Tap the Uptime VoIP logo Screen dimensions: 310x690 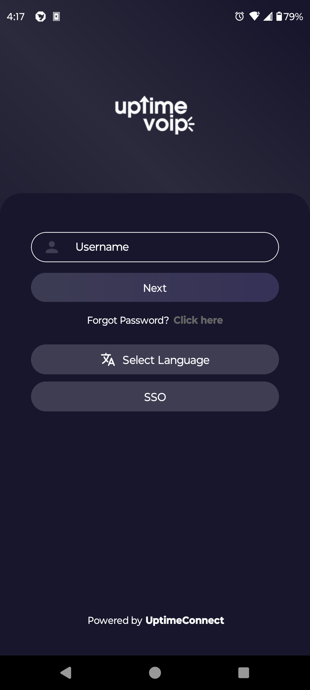pos(155,115)
